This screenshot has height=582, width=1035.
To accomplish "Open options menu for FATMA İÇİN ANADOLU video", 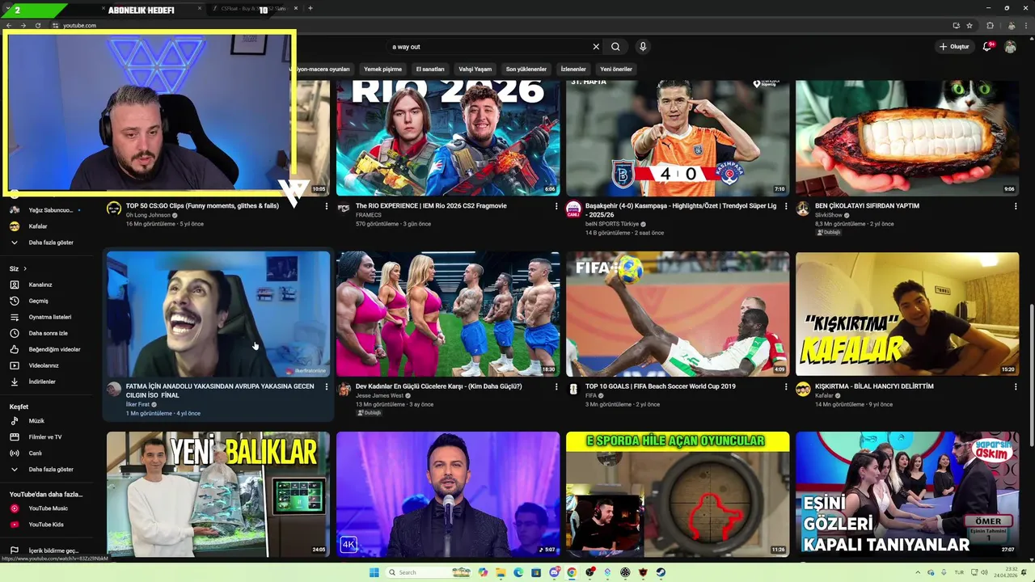I will click(327, 387).
